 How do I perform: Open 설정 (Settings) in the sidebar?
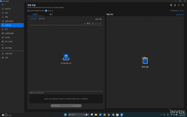(7, 58)
